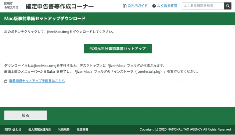The image size is (235, 135).
Task: Click the line starting 次のボタンをクリックして
Action: pyautogui.click(x=59, y=32)
